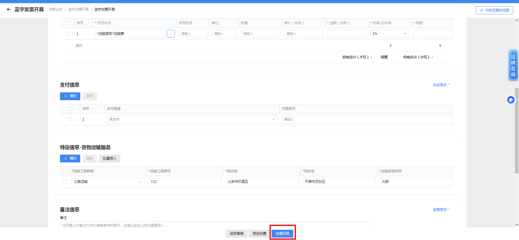Focus the 数量 input field

click(260, 34)
